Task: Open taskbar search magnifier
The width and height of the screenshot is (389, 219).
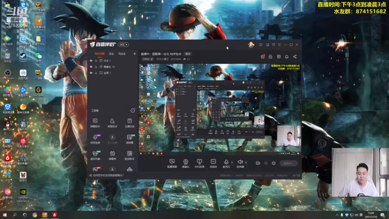Action: pos(15,215)
